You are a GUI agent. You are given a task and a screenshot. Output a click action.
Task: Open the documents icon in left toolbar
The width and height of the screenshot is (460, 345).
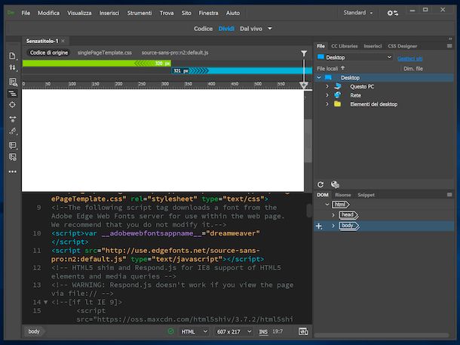pos(12,56)
